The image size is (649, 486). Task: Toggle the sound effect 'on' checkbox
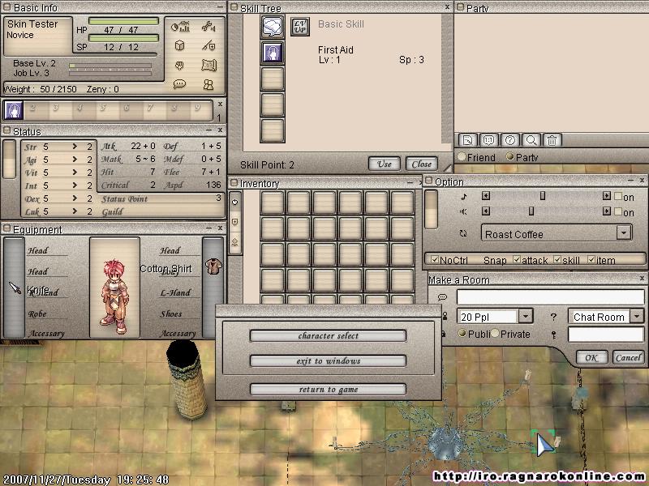point(618,211)
